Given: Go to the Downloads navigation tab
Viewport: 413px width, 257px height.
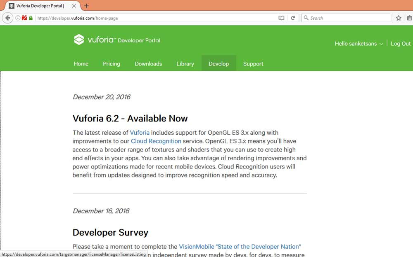Looking at the screenshot, I should [148, 64].
